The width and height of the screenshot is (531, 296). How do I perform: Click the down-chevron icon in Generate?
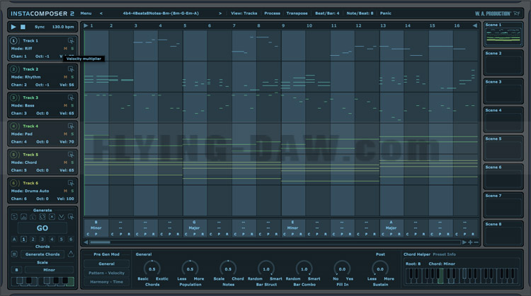point(62,217)
